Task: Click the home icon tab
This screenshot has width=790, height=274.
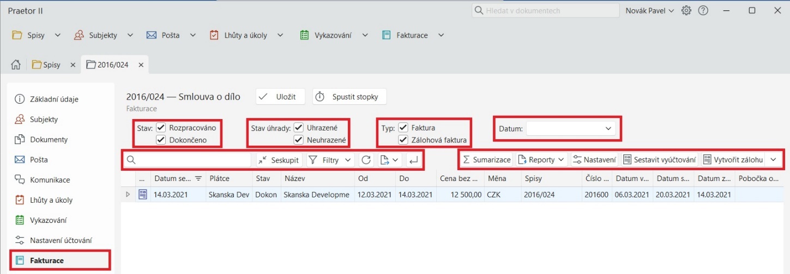Action: tap(16, 65)
